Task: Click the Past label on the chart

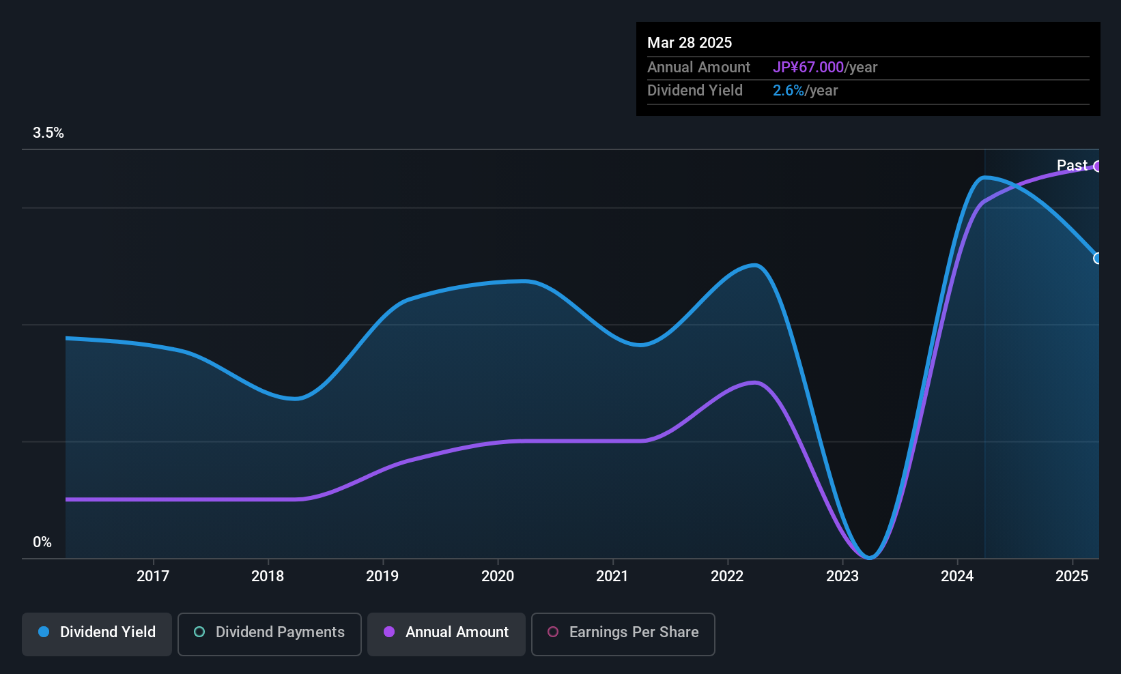Action: pos(1071,166)
